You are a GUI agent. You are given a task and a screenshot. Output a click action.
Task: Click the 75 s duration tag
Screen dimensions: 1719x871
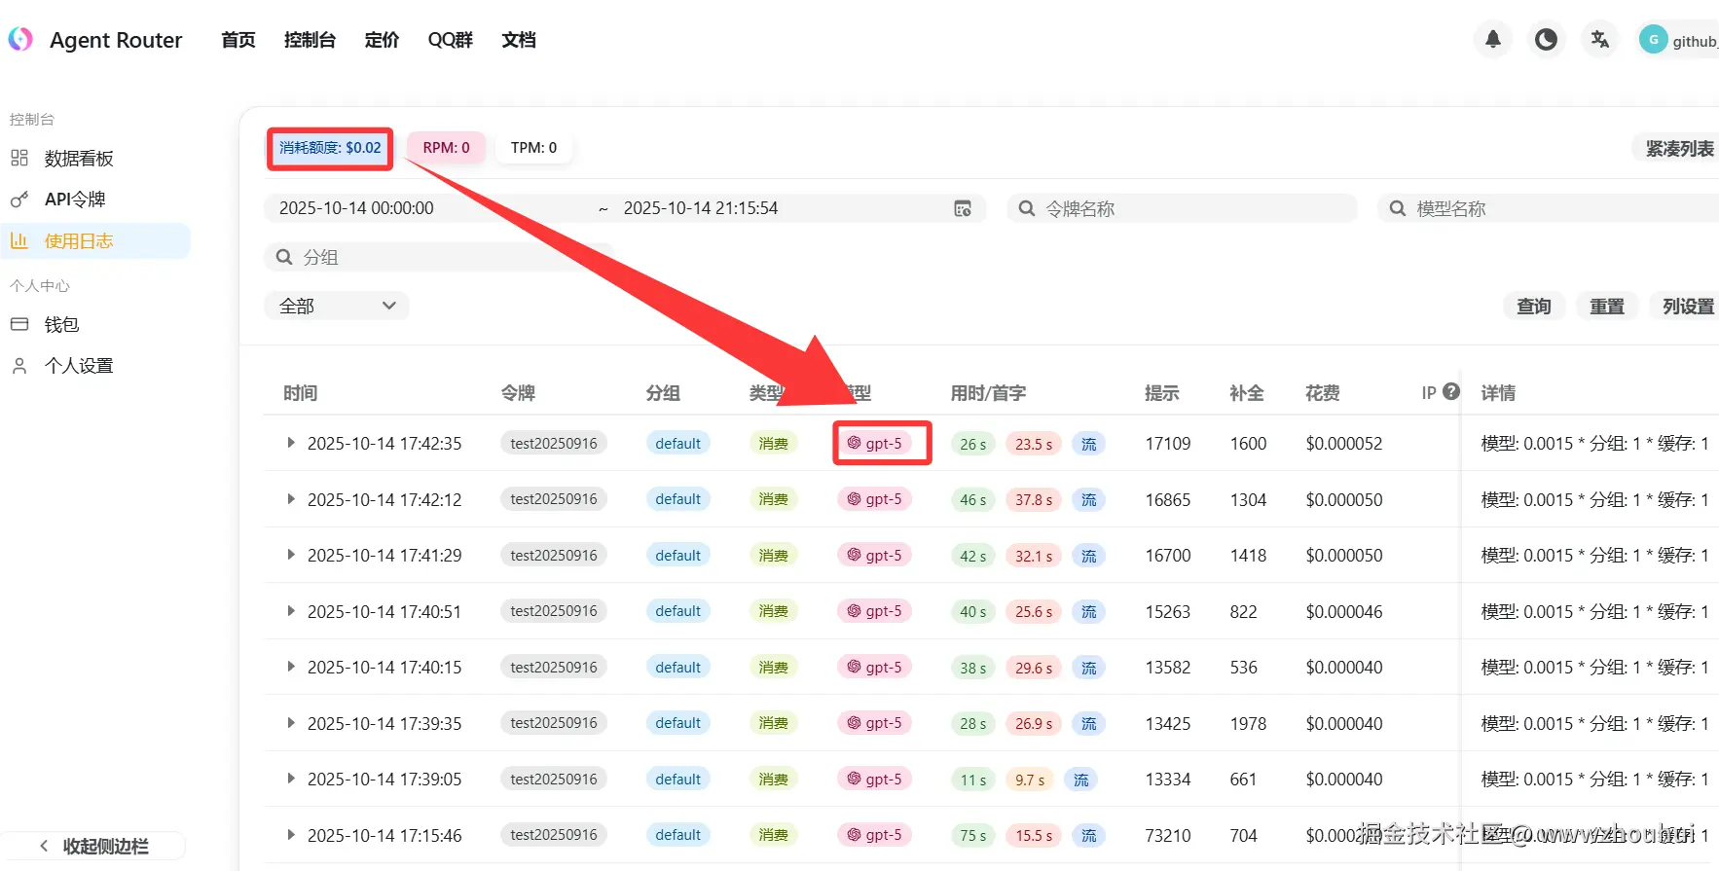972,835
